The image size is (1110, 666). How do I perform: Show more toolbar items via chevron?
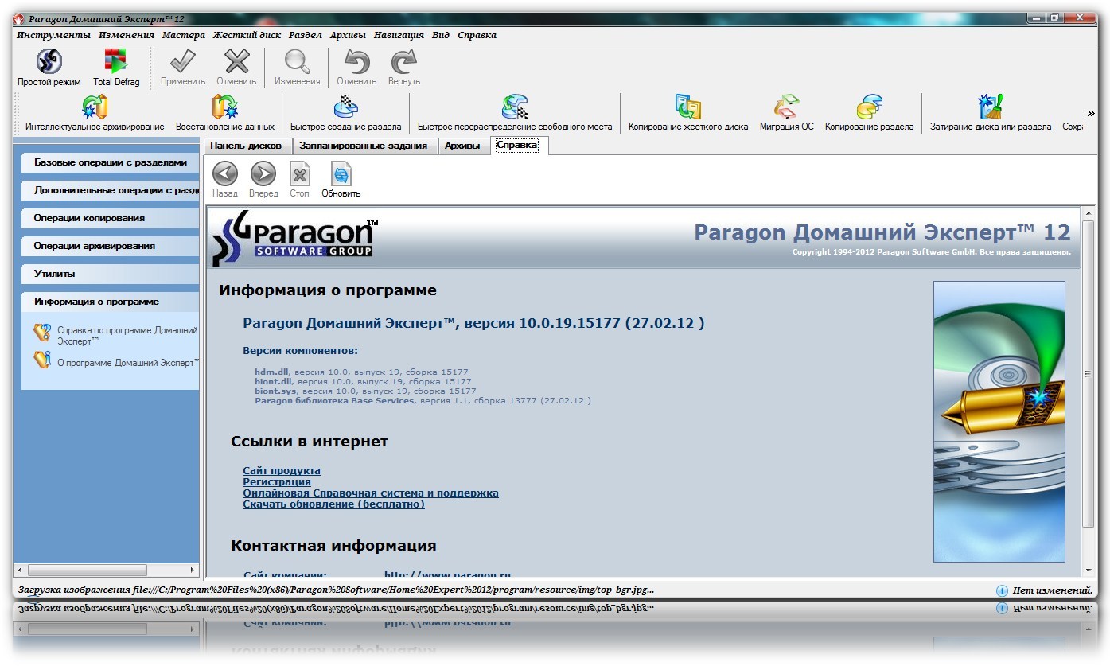1091,114
